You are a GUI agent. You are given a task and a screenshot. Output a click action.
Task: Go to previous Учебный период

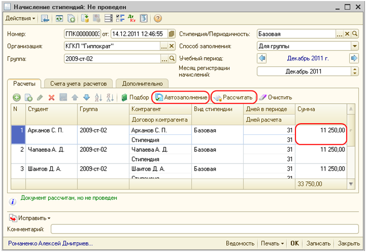pos(262,59)
